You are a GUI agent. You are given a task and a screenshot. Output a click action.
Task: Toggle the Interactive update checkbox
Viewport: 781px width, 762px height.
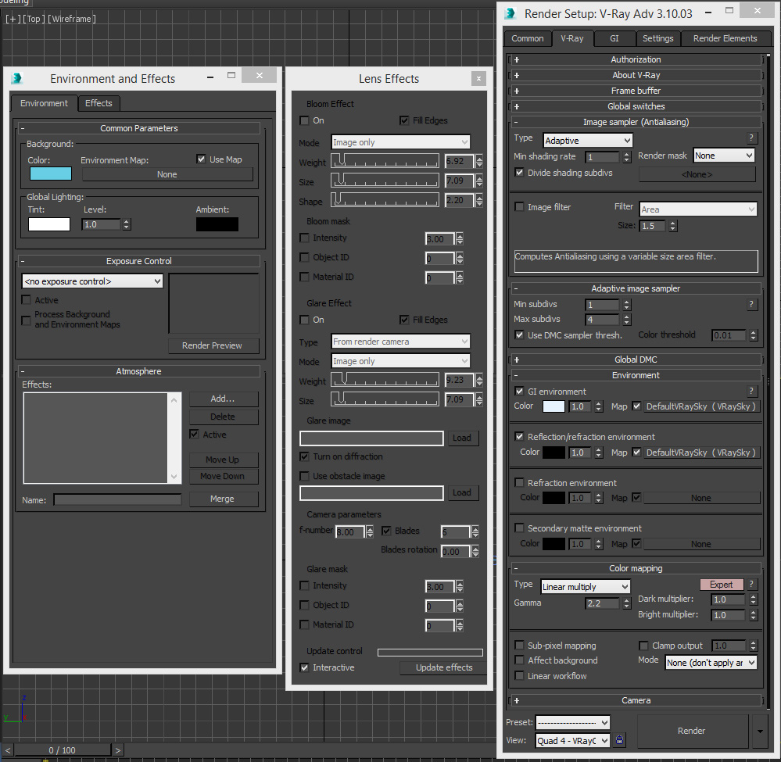[x=304, y=667]
